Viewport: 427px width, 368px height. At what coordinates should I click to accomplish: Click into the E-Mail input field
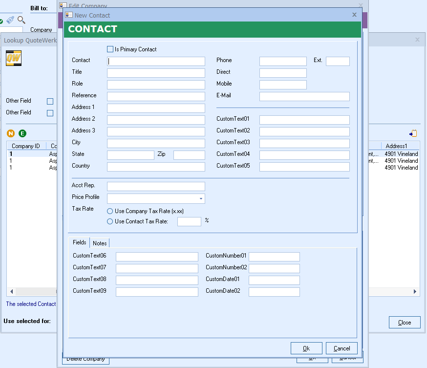[x=304, y=96]
